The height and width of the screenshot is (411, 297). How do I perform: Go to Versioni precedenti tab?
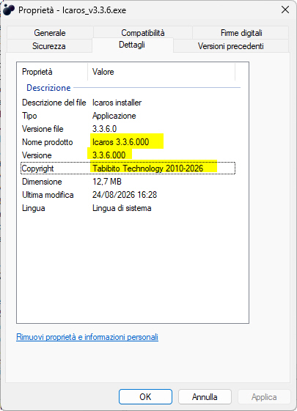click(x=230, y=46)
